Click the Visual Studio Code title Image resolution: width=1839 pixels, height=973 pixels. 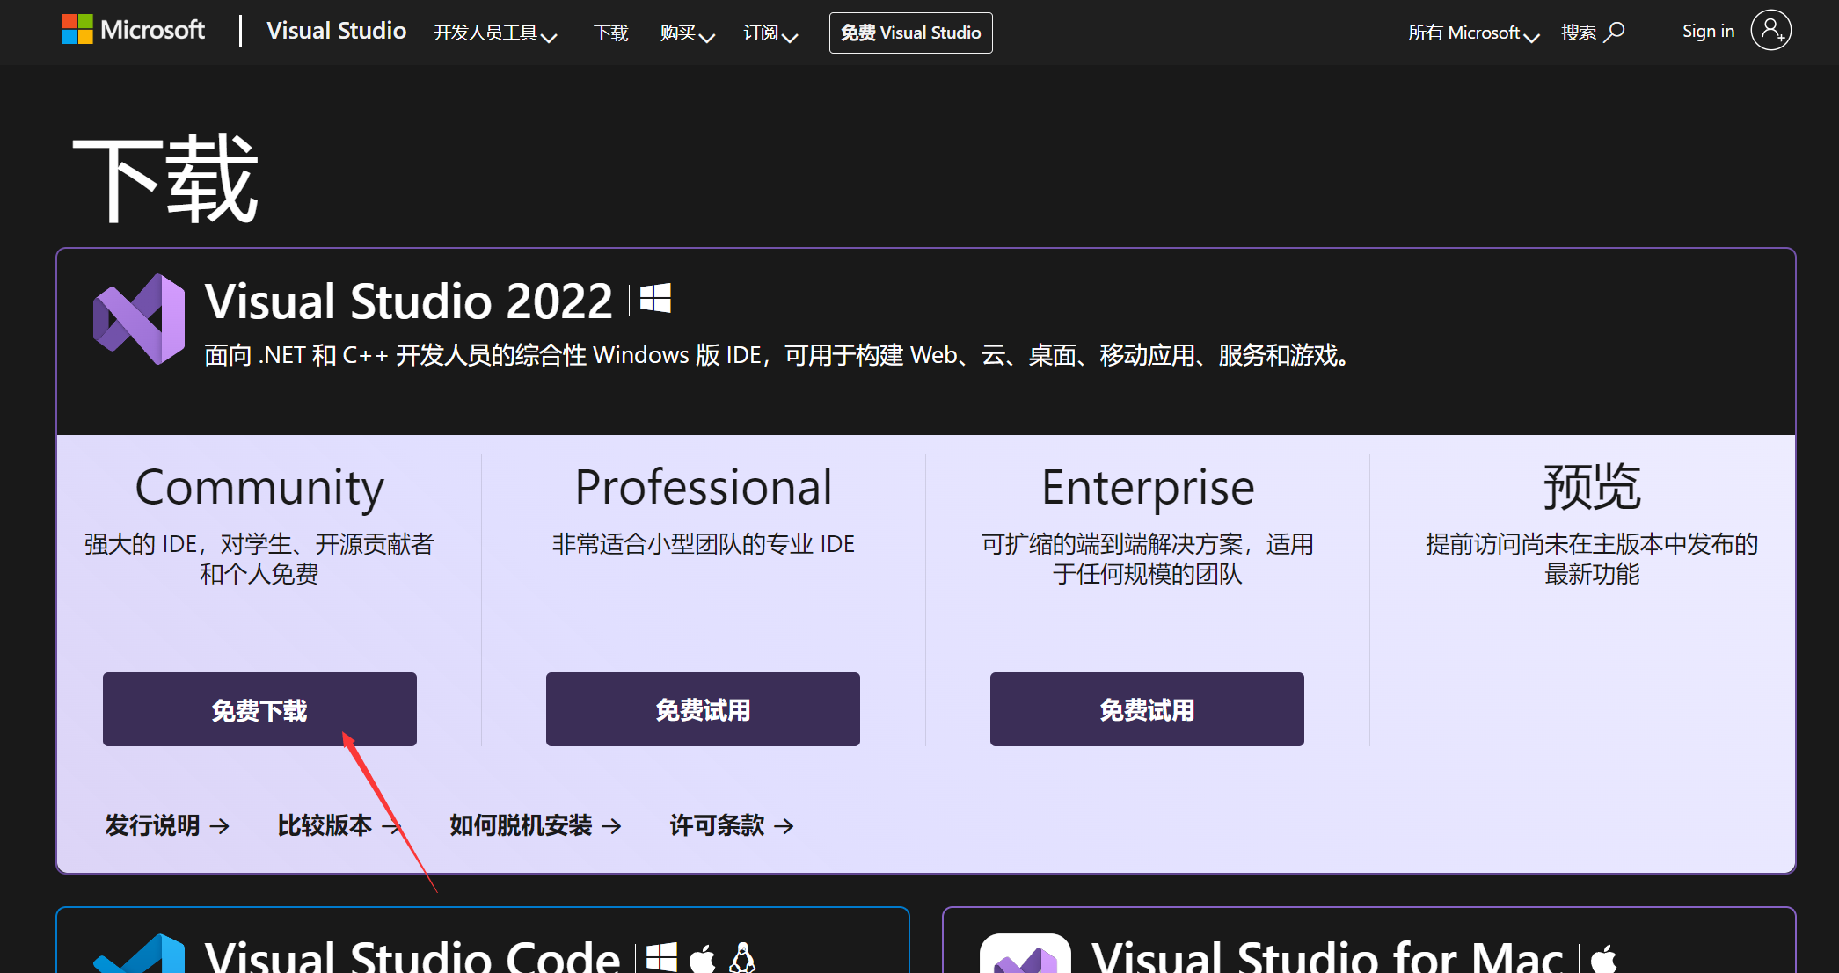[x=412, y=956]
